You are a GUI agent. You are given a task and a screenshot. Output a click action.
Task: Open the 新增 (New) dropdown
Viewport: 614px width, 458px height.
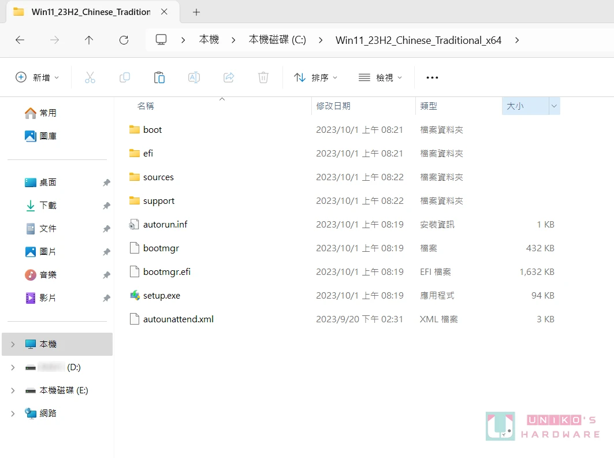click(38, 77)
